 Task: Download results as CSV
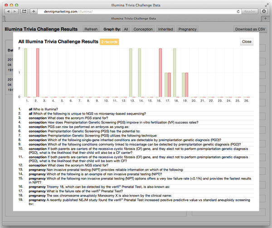click(x=249, y=29)
